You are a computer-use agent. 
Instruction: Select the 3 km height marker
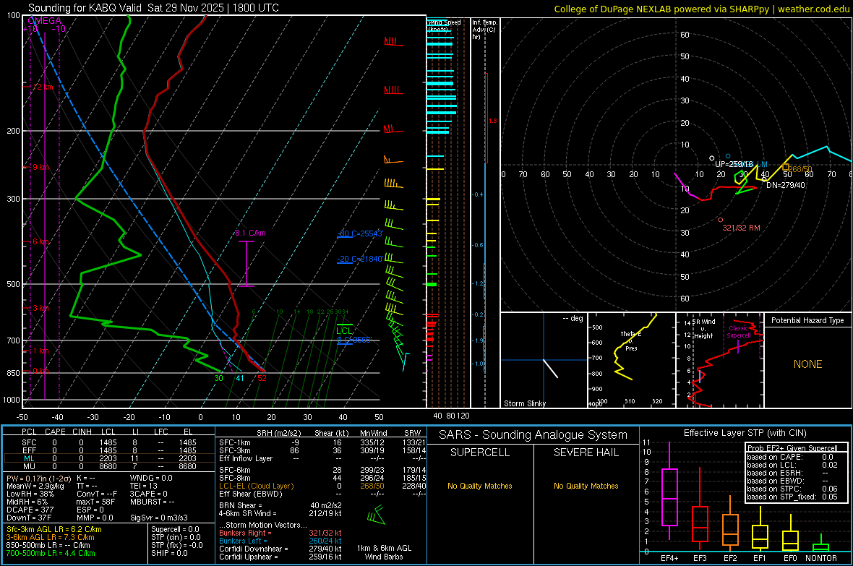(x=40, y=308)
